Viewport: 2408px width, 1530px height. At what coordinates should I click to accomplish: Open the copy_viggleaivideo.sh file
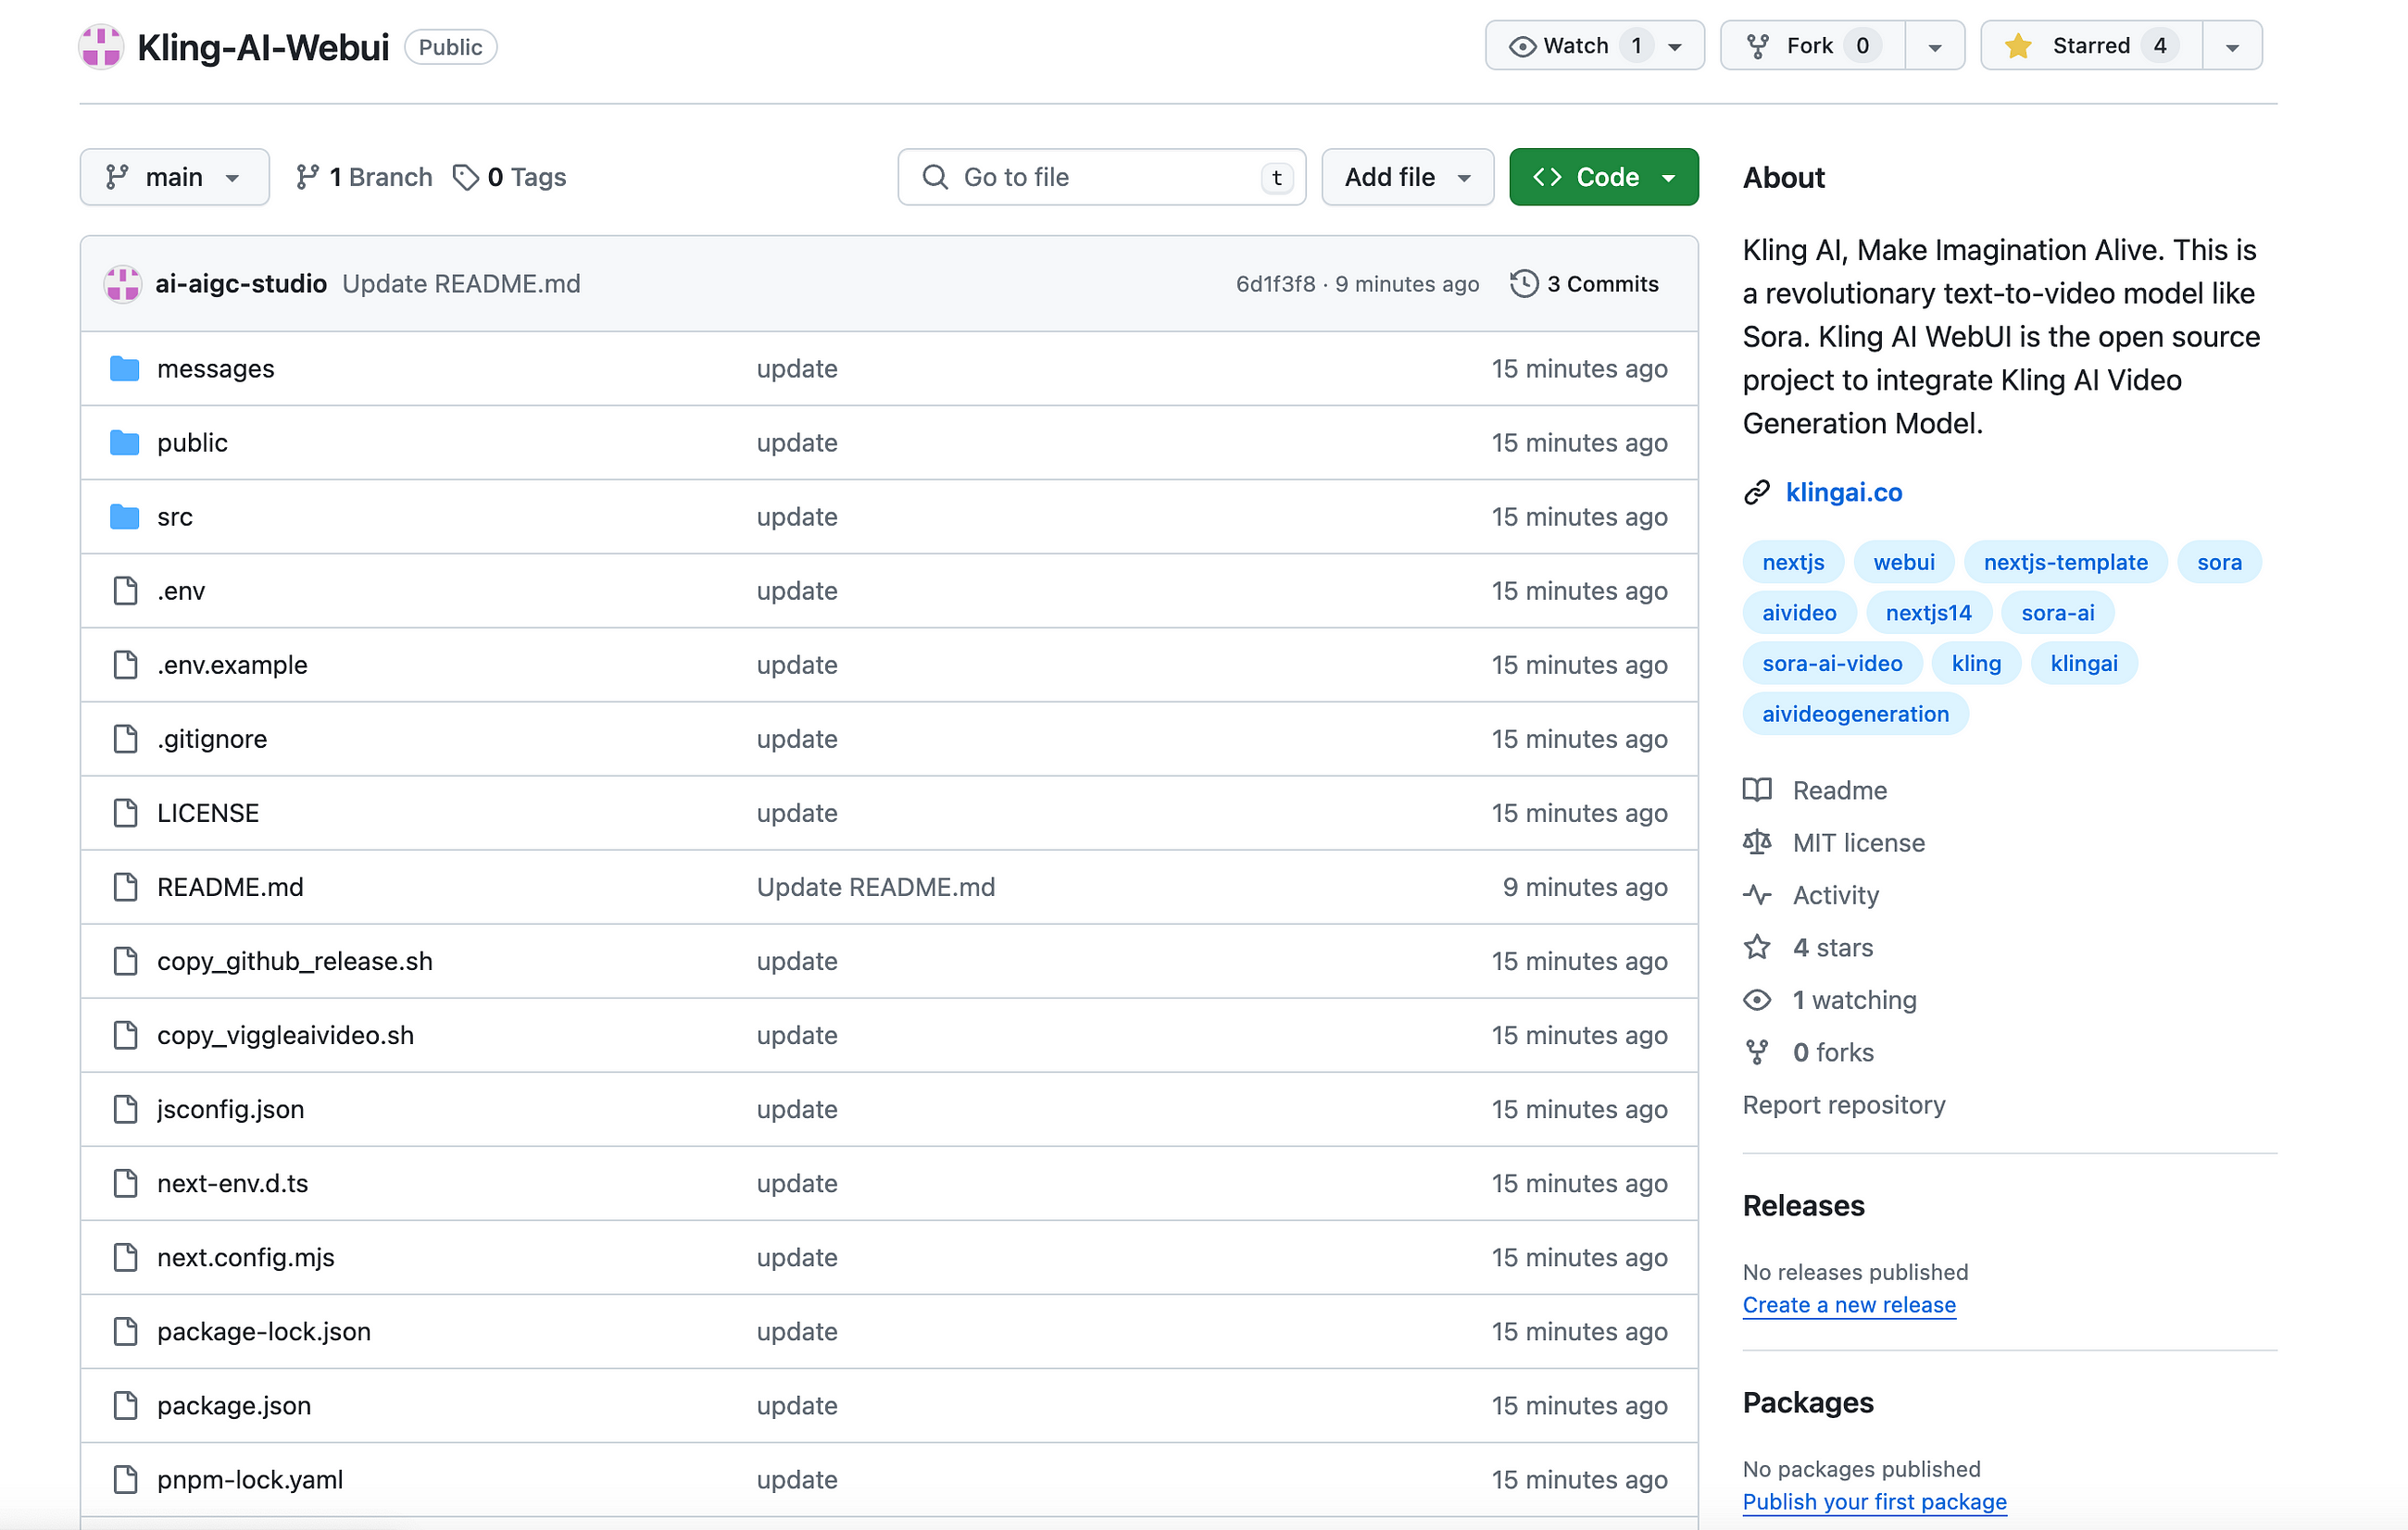coord(285,1036)
